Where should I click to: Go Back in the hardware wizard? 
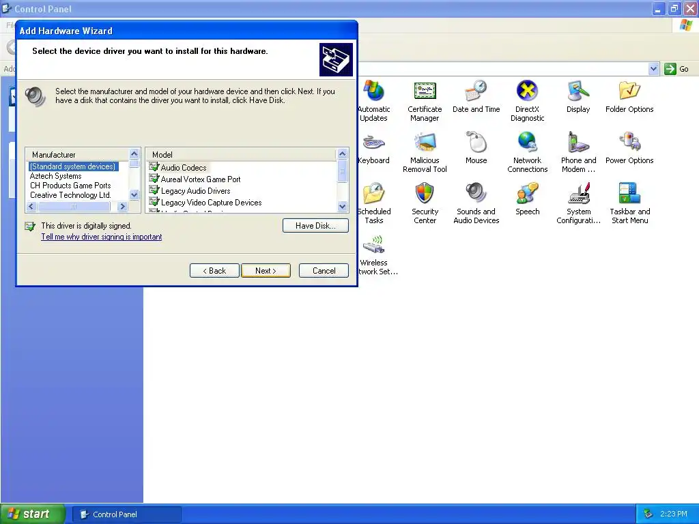point(214,270)
